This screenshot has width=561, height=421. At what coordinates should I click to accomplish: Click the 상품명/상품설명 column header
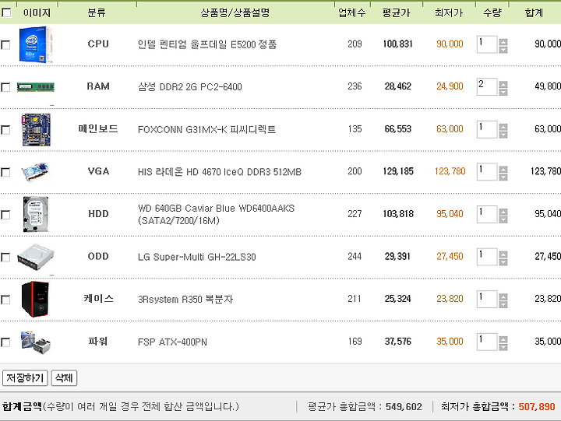[x=235, y=13]
